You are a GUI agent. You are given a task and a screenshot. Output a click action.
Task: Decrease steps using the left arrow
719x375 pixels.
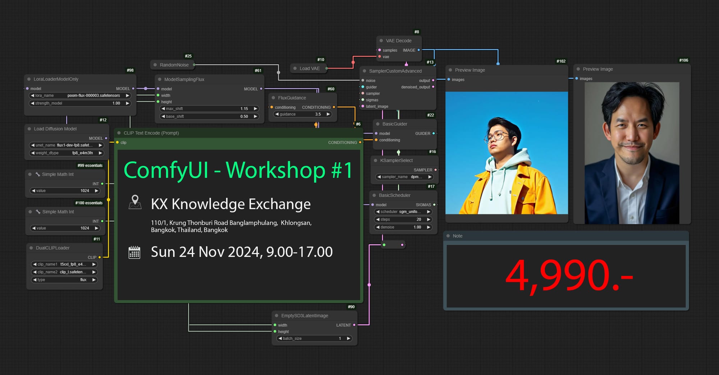point(378,219)
